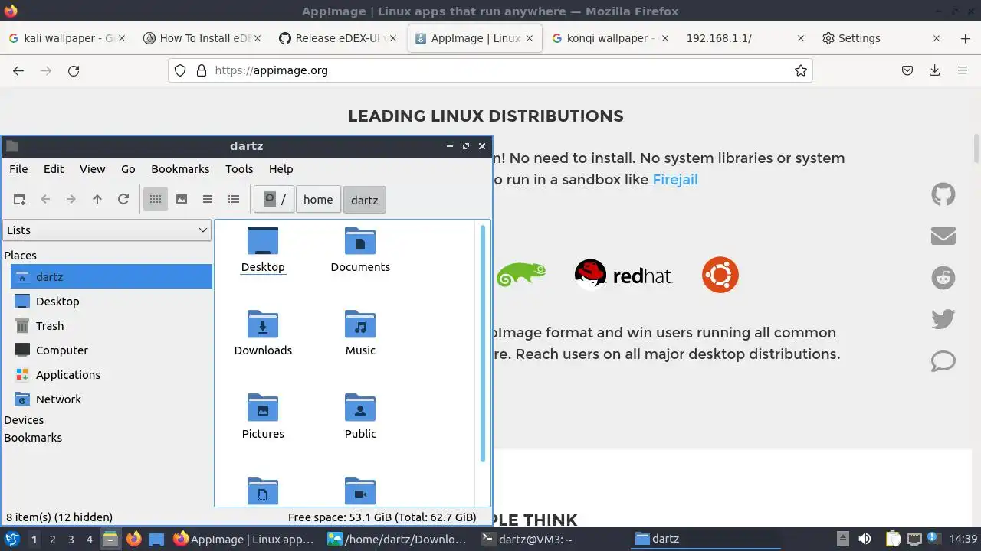Screen dimensions: 981x551
Task: Open the Bookmarks menu in file manager
Action: pos(180,169)
